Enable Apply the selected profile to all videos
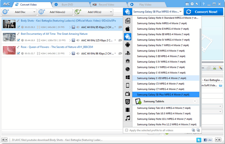This screenshot has width=225, height=144. pos(126,130)
